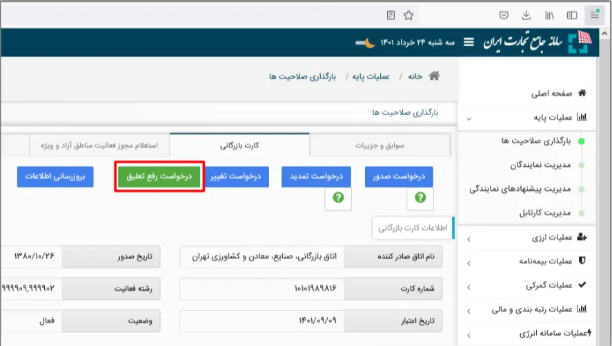Open خانه breadcrumb link

(415, 77)
